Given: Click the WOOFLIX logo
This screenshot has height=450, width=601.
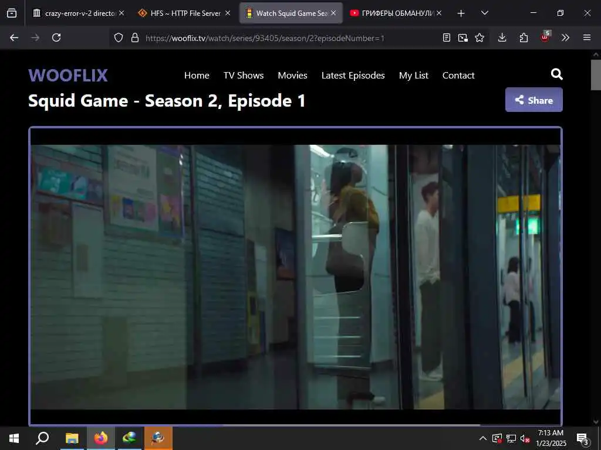Looking at the screenshot, I should click(x=68, y=76).
